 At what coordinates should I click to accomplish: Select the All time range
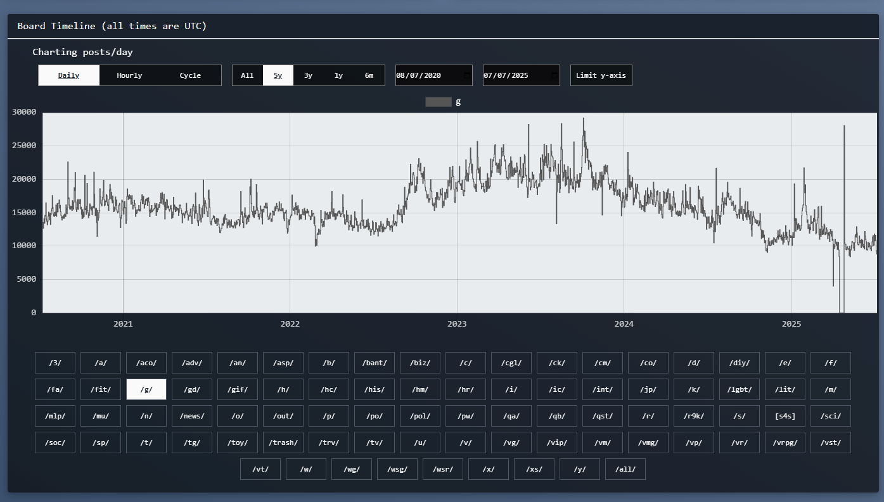247,75
